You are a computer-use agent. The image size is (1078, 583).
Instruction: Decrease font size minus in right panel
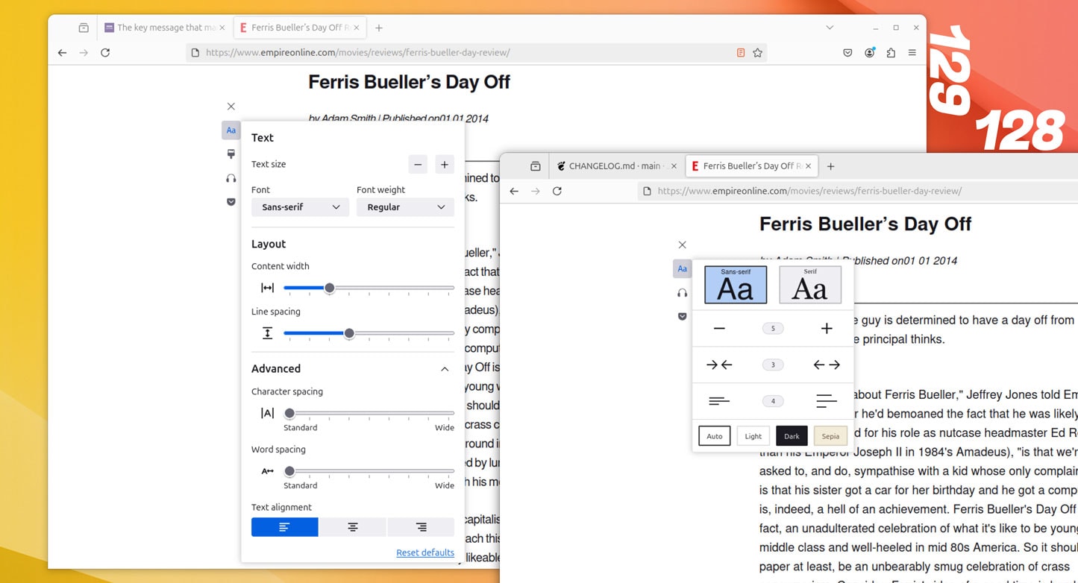point(719,329)
